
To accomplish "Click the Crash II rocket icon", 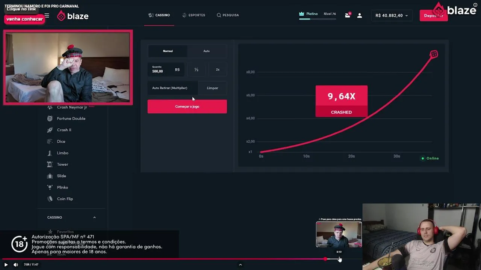I will coord(50,130).
